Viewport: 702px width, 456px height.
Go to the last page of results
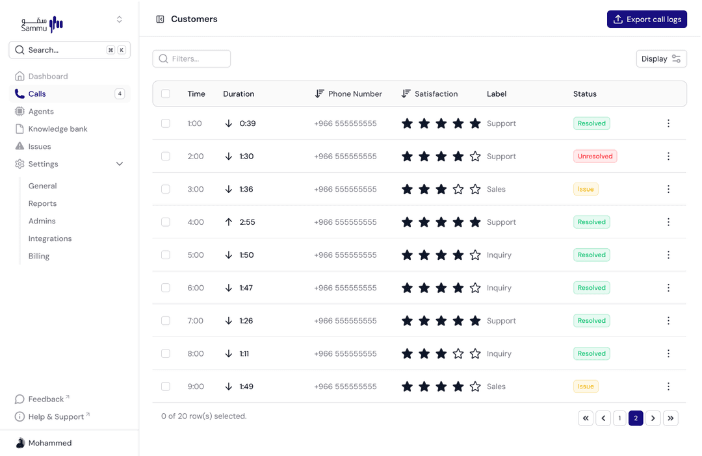pos(671,418)
